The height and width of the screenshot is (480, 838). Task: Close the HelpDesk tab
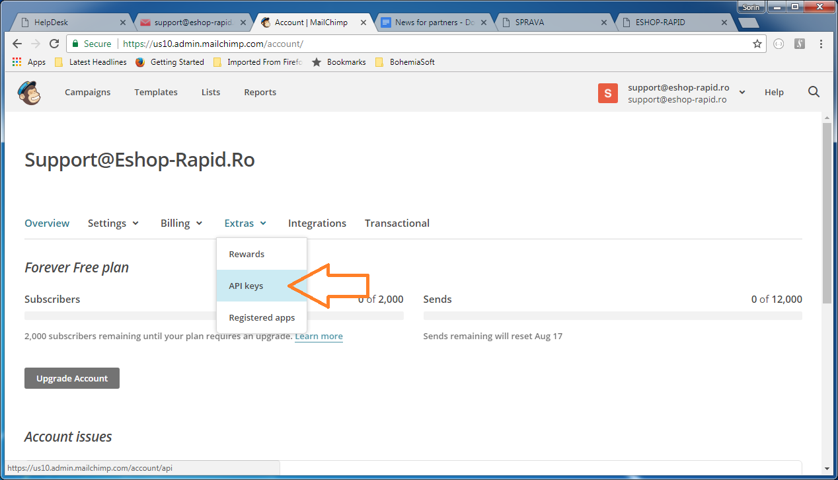coord(122,22)
